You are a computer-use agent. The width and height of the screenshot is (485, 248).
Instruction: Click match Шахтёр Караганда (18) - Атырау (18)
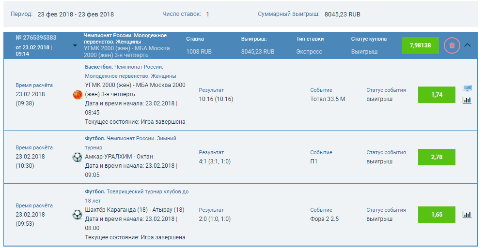click(135, 209)
